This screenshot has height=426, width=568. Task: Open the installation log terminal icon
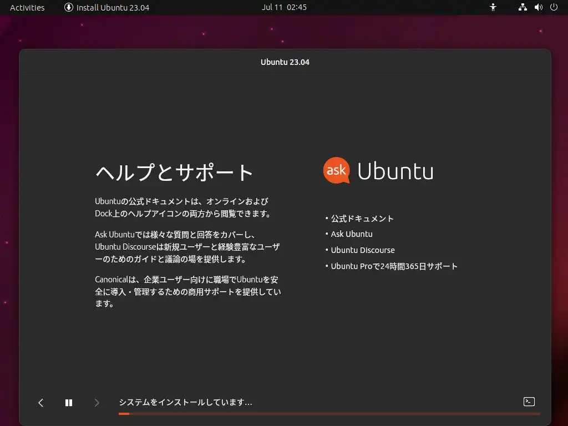tap(529, 402)
